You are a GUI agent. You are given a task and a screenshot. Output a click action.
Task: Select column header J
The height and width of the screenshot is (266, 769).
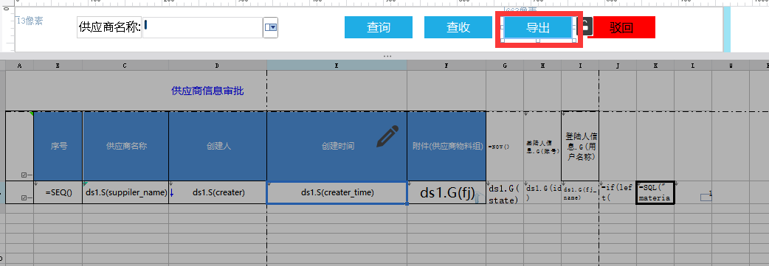click(x=618, y=65)
